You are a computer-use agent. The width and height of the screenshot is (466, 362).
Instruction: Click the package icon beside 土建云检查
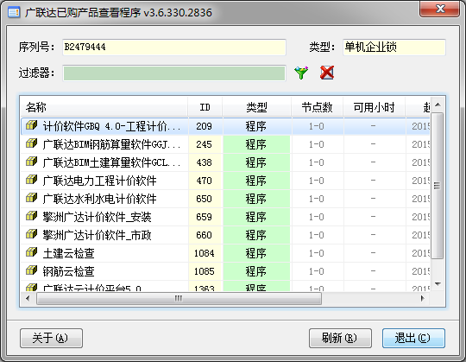click(x=31, y=252)
